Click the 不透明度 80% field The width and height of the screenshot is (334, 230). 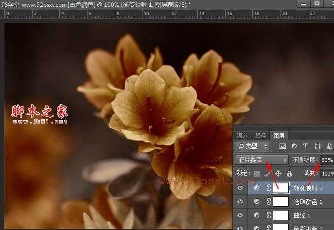pyautogui.click(x=327, y=159)
